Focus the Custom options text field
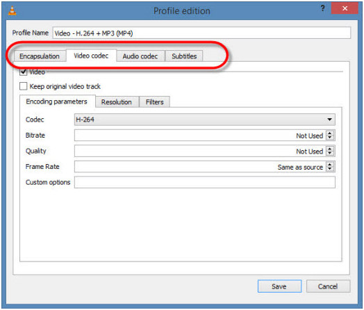Viewport: 364px width, 310px height. tap(205, 182)
